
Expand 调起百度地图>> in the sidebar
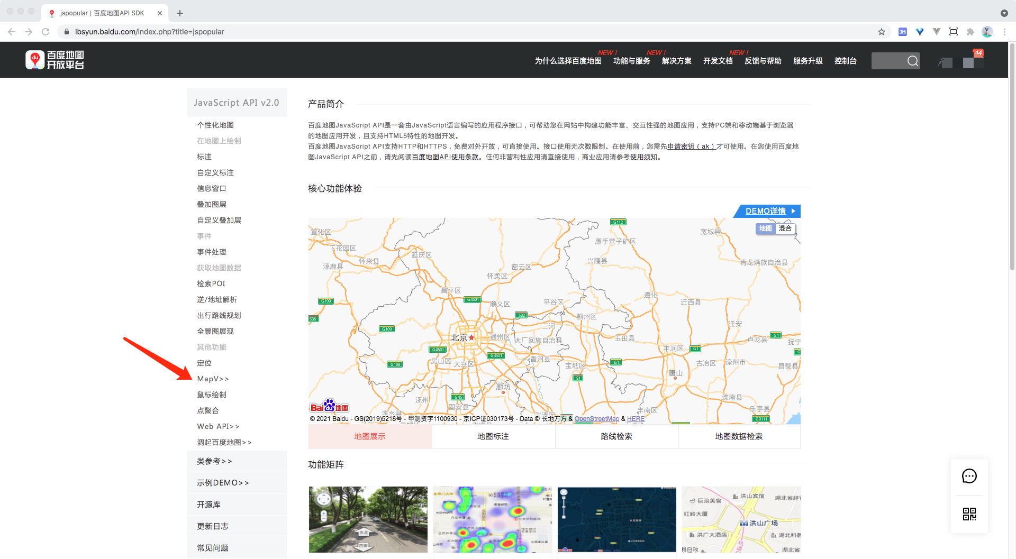coord(224,442)
